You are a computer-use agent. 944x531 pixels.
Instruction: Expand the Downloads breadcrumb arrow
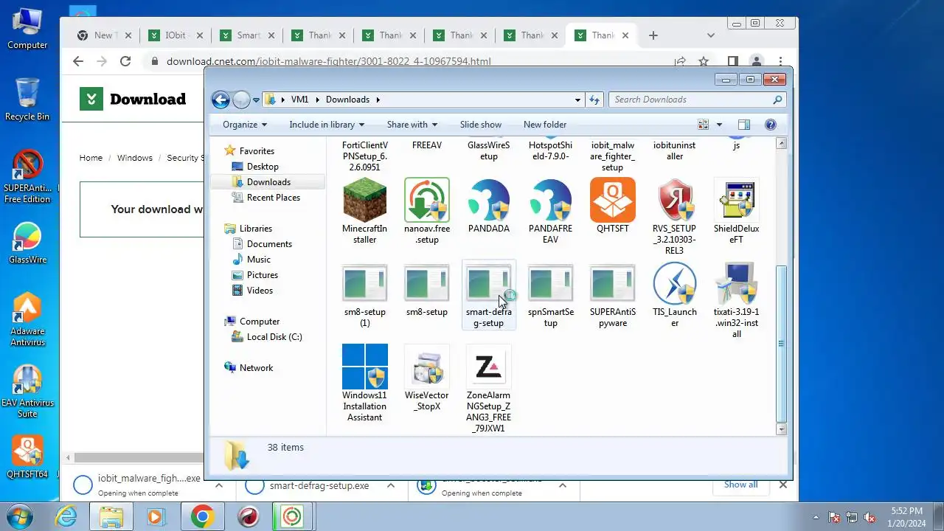378,100
